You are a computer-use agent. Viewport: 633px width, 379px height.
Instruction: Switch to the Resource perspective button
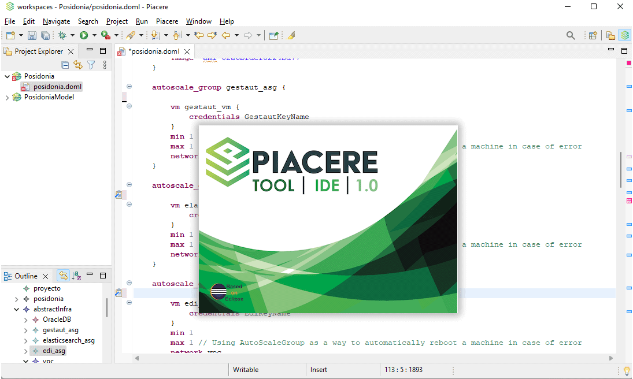610,35
